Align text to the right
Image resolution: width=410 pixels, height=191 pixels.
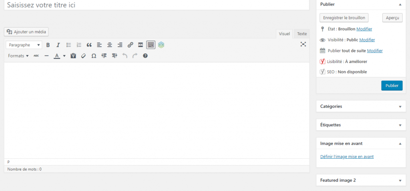[120, 45]
